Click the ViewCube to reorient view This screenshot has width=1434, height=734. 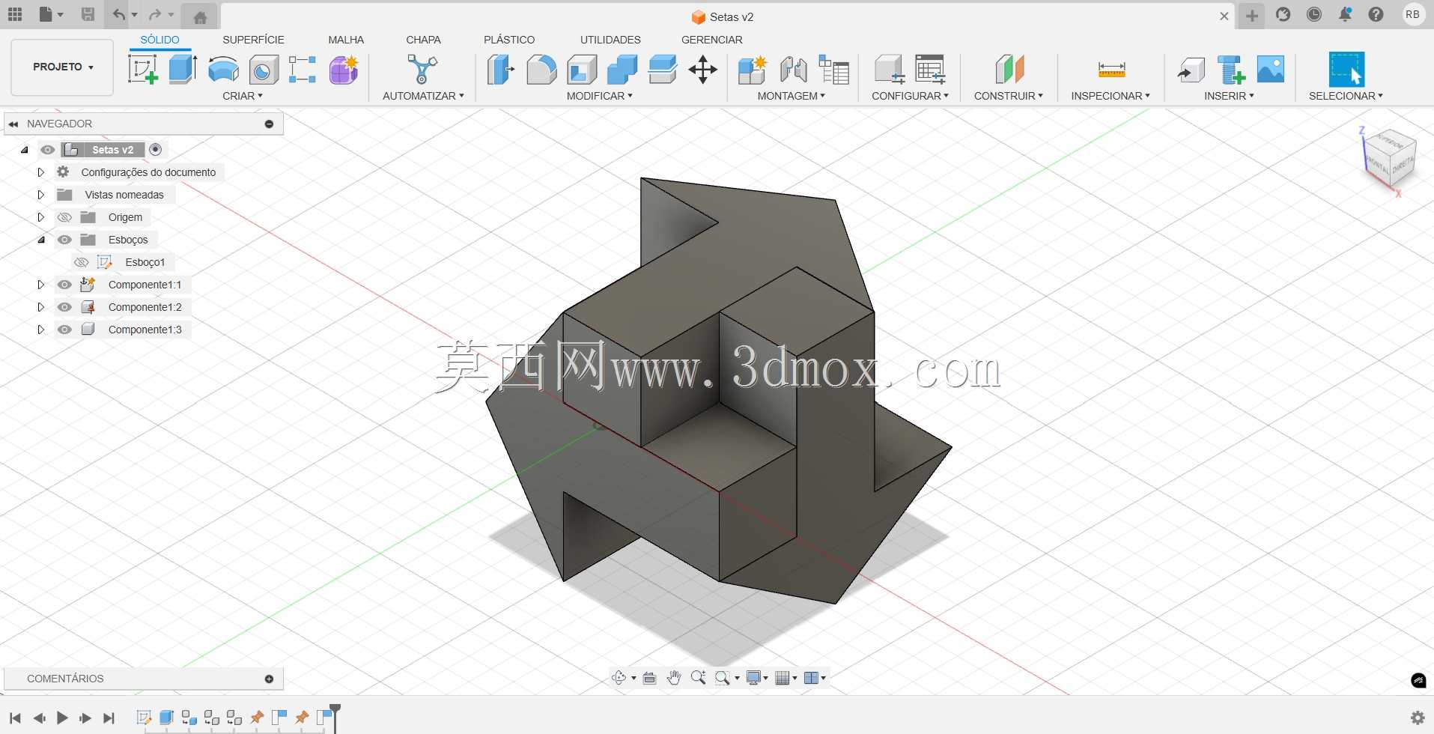tap(1391, 160)
